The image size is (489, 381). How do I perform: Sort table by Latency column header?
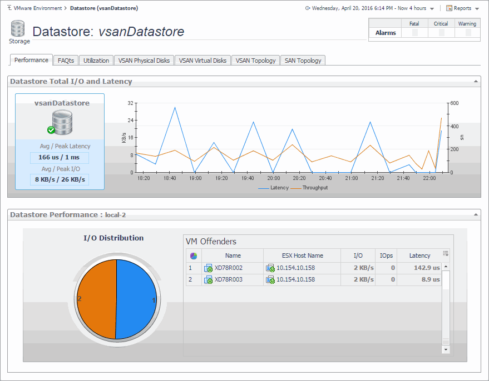point(419,255)
